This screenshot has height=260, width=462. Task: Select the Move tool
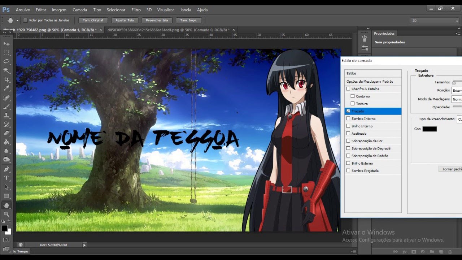point(6,44)
